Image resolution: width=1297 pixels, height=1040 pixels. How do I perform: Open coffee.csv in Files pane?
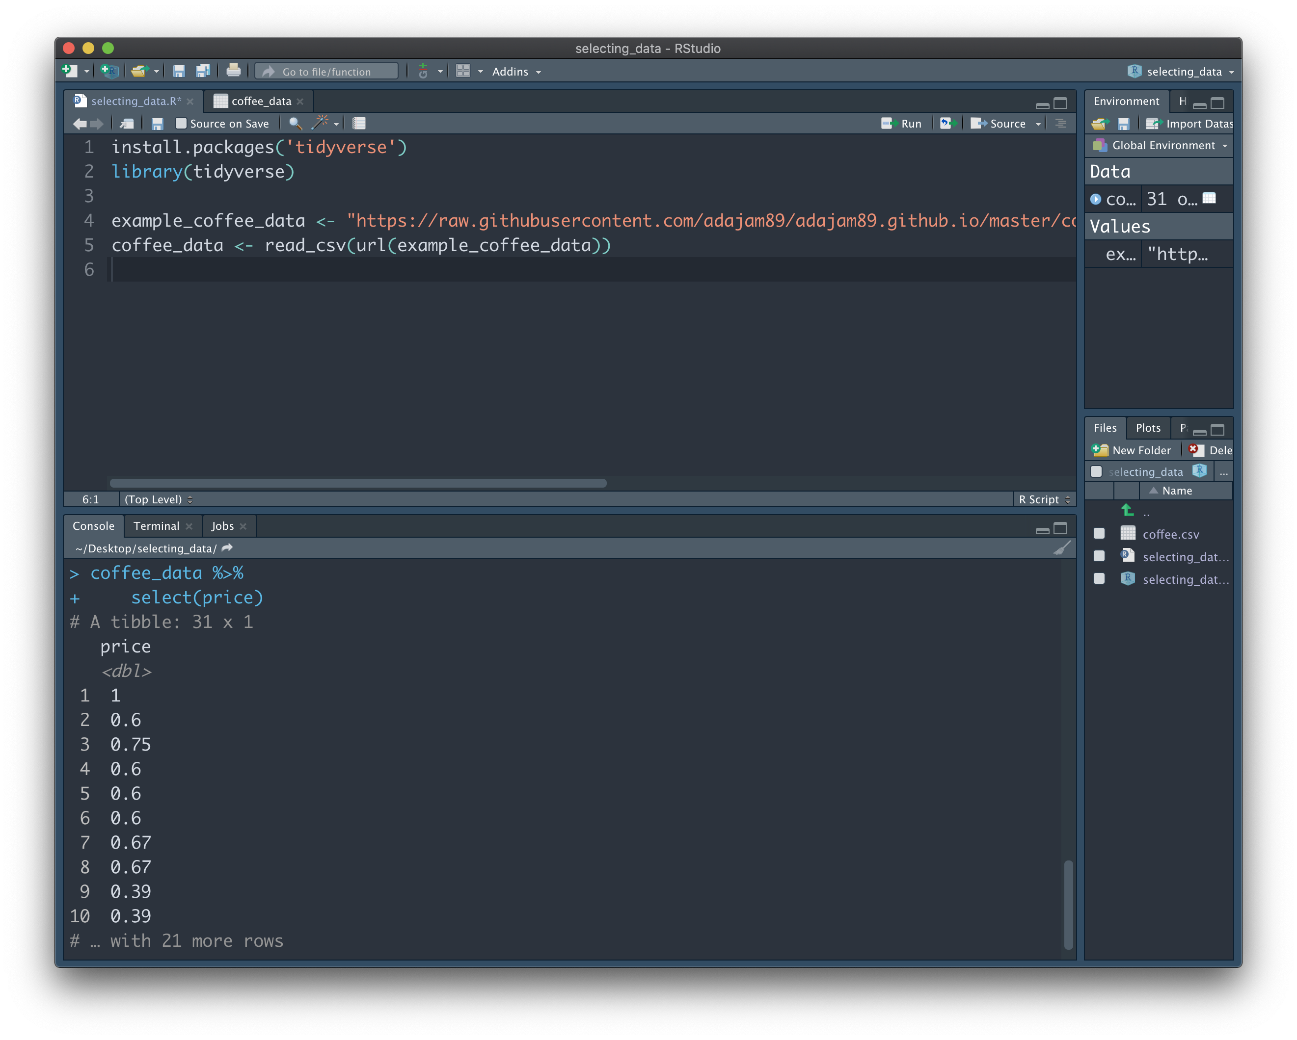pyautogui.click(x=1171, y=534)
